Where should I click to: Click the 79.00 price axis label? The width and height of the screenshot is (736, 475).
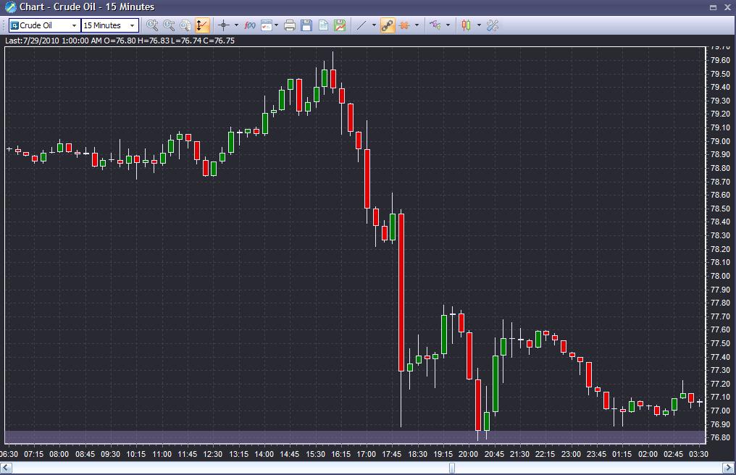tap(721, 141)
